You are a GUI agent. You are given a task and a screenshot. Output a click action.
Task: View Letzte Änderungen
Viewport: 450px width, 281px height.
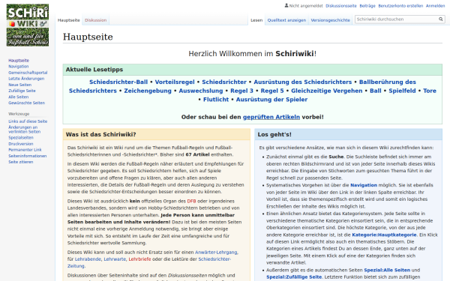point(26,79)
